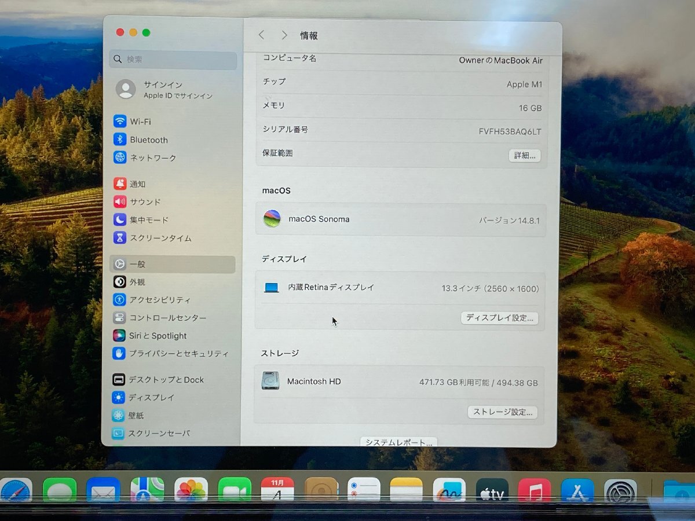Screen dimensions: 695x521
Task: Open システムレポート... button
Action: tap(399, 442)
